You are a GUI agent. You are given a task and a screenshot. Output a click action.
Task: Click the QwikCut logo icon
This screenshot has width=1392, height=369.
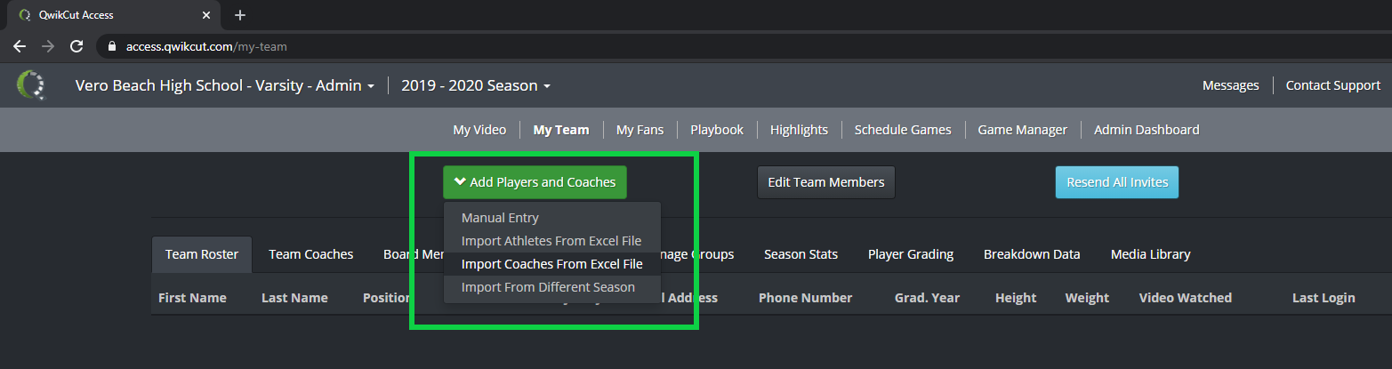(x=31, y=85)
